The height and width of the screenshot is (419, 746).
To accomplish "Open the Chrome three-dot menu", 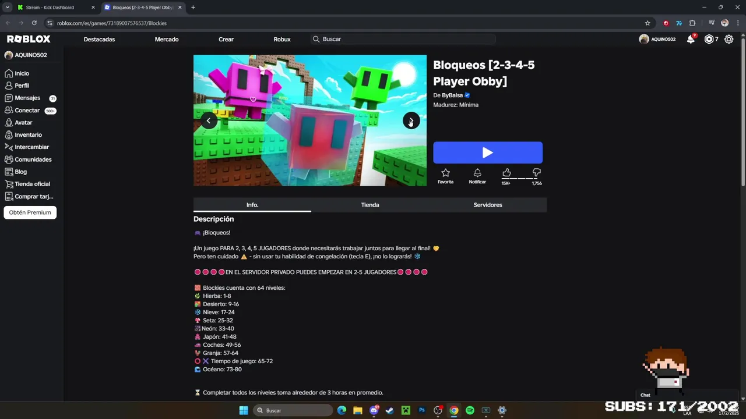I will (x=737, y=23).
